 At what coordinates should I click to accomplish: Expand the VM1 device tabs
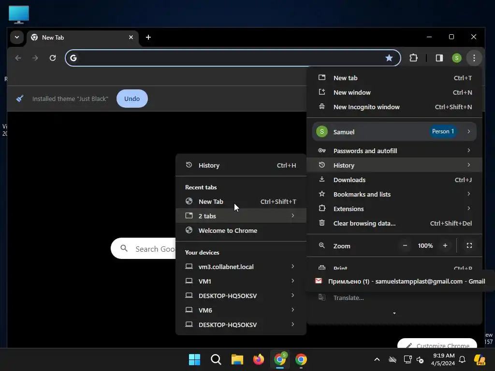(241, 281)
